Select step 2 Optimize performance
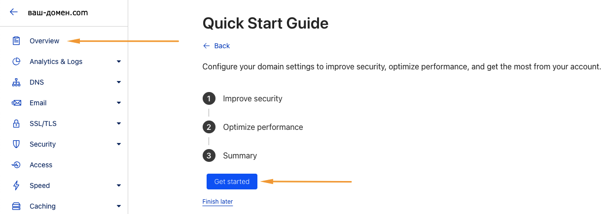Viewport: 608px width, 214px height. click(x=253, y=127)
